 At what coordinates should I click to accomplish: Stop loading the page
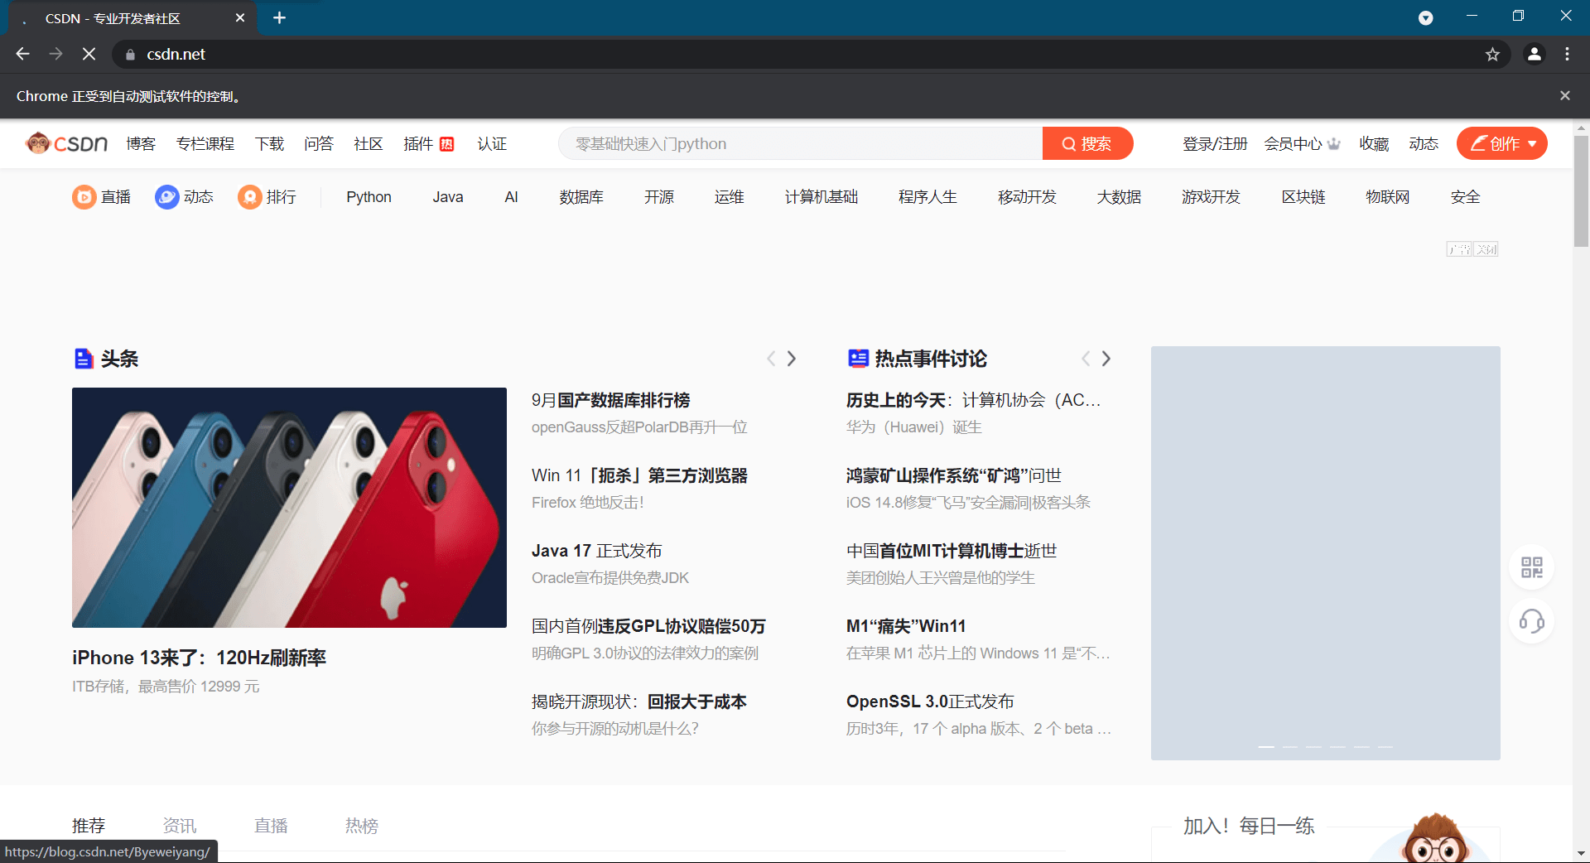click(x=89, y=54)
